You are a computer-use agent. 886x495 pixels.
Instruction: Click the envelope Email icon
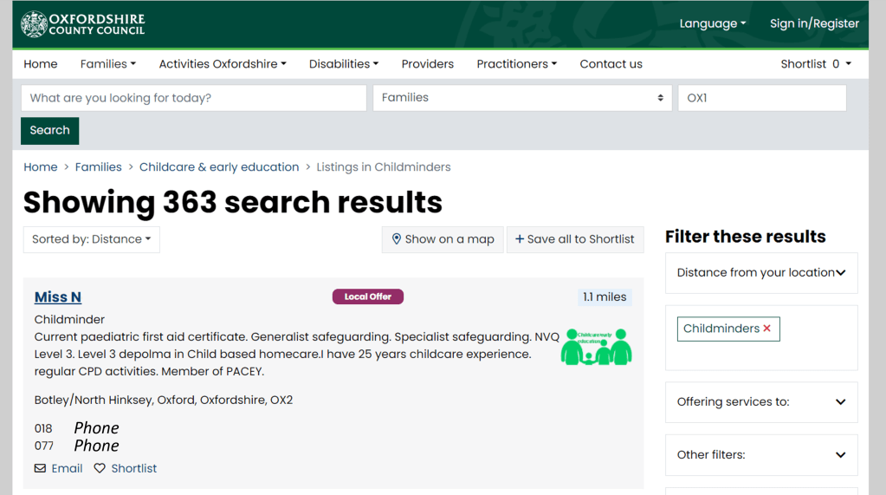point(41,468)
